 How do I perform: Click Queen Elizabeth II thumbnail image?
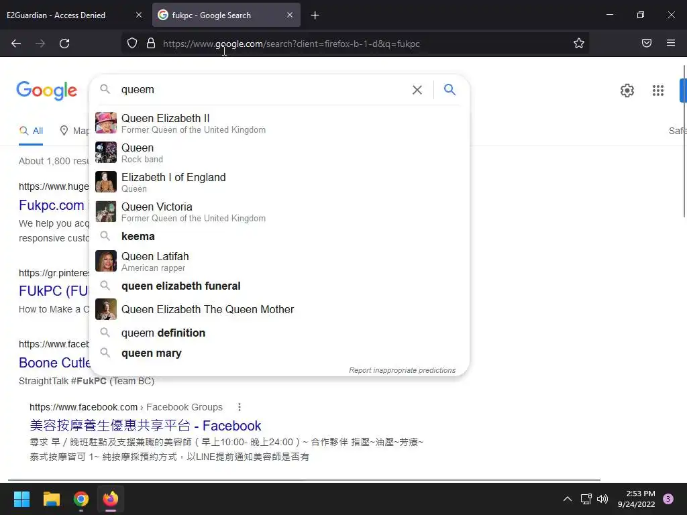click(106, 123)
